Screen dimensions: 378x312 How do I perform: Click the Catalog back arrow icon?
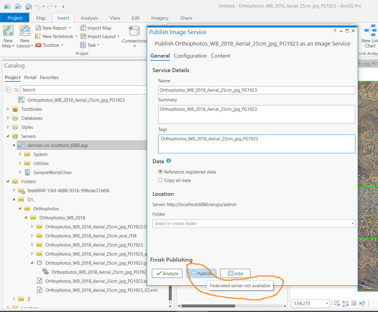pos(8,90)
